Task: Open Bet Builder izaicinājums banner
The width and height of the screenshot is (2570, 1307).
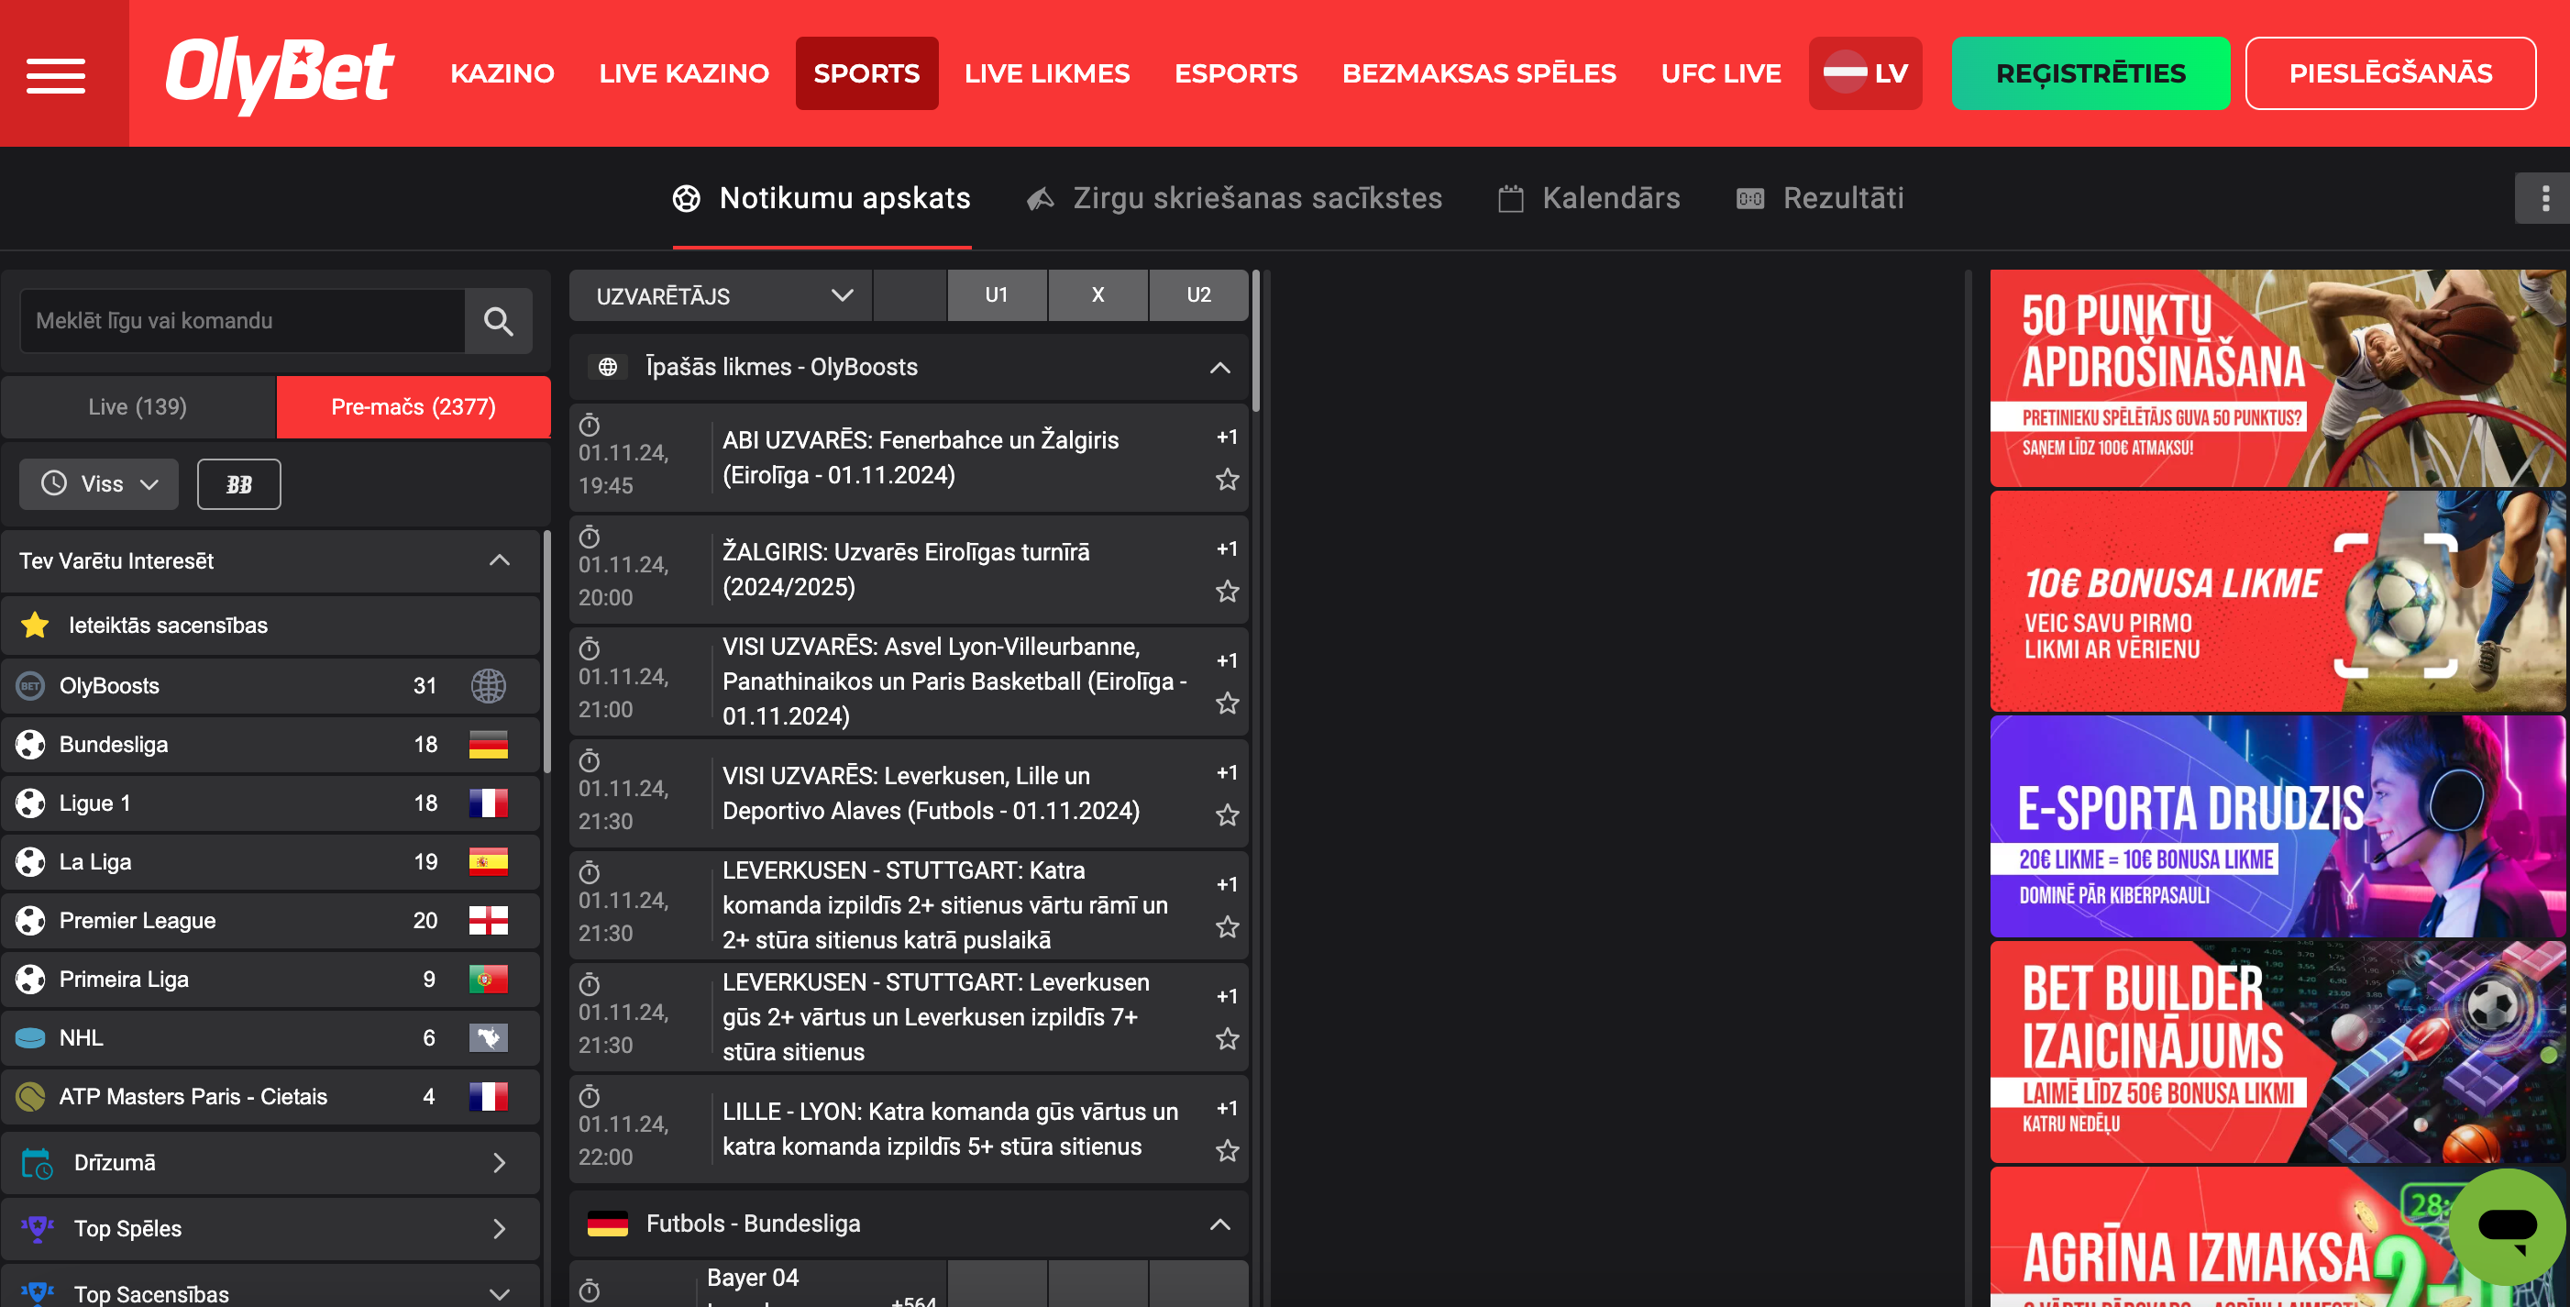Action: (2278, 1052)
